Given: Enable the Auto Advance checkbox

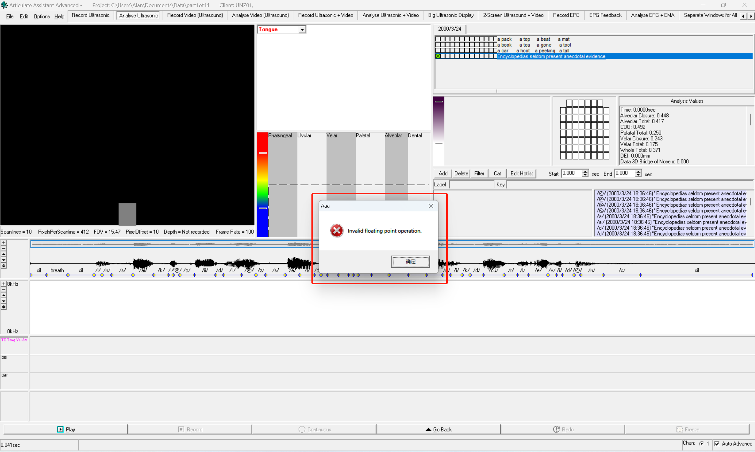Looking at the screenshot, I should 717,444.
